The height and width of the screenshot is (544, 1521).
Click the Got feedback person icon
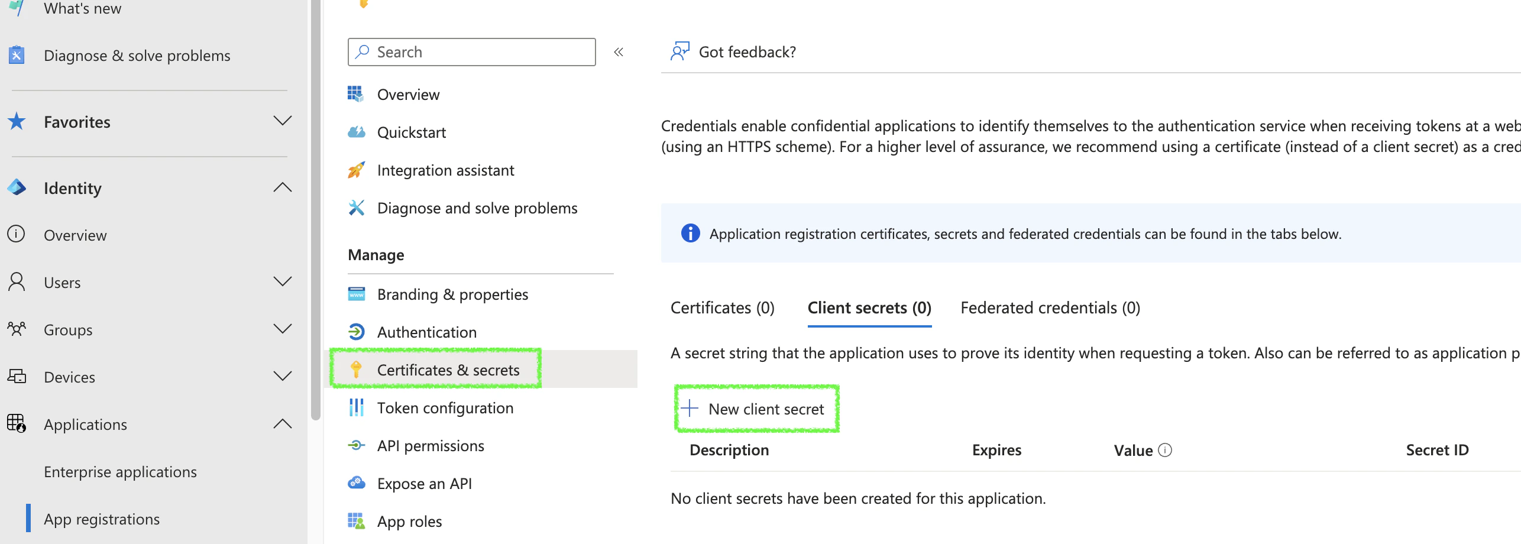[679, 51]
